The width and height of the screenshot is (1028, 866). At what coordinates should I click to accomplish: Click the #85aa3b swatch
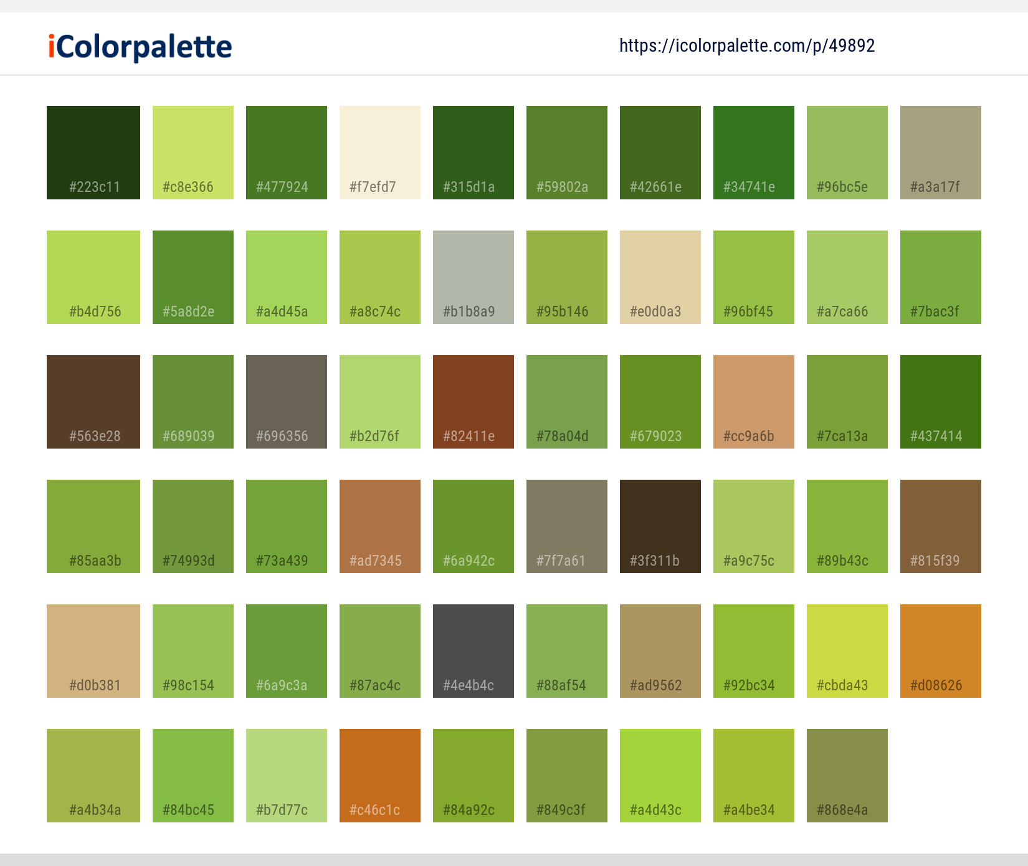click(x=93, y=526)
